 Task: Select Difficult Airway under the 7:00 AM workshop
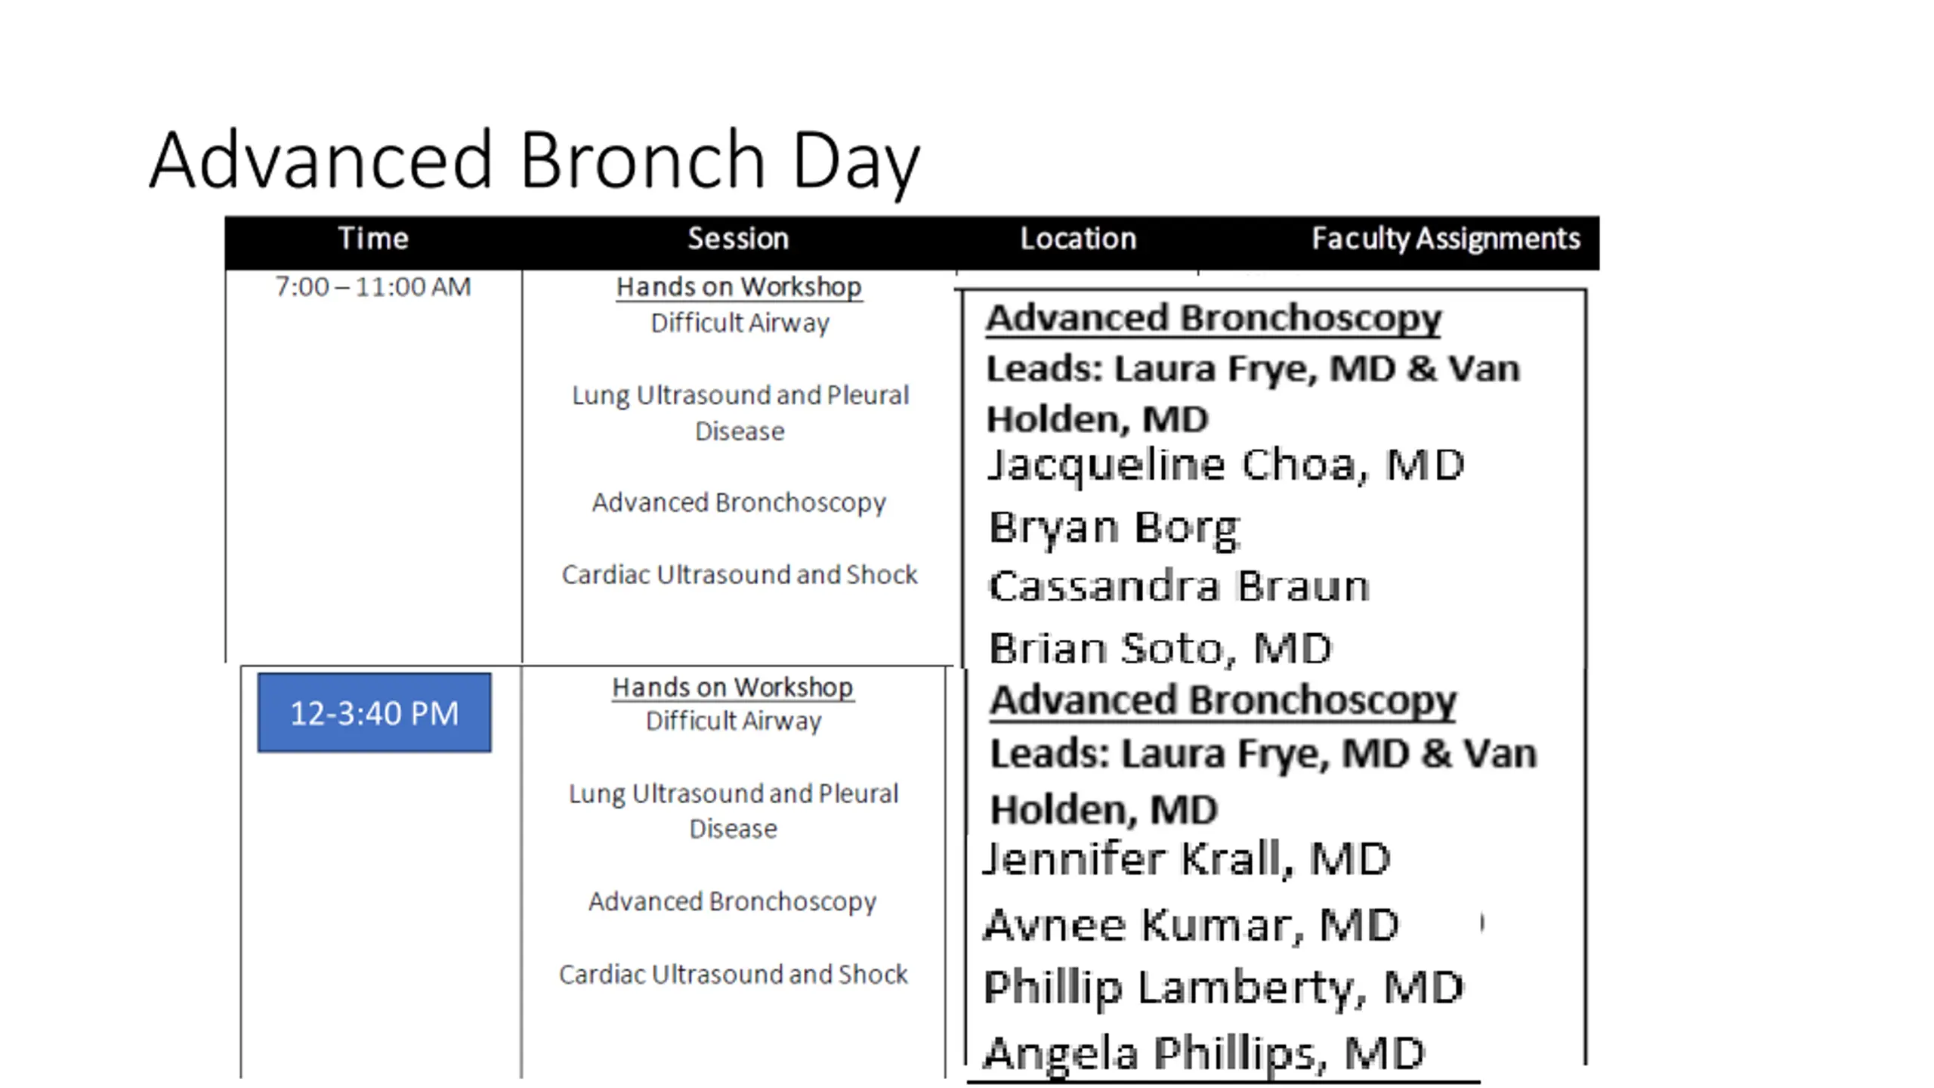click(x=740, y=323)
